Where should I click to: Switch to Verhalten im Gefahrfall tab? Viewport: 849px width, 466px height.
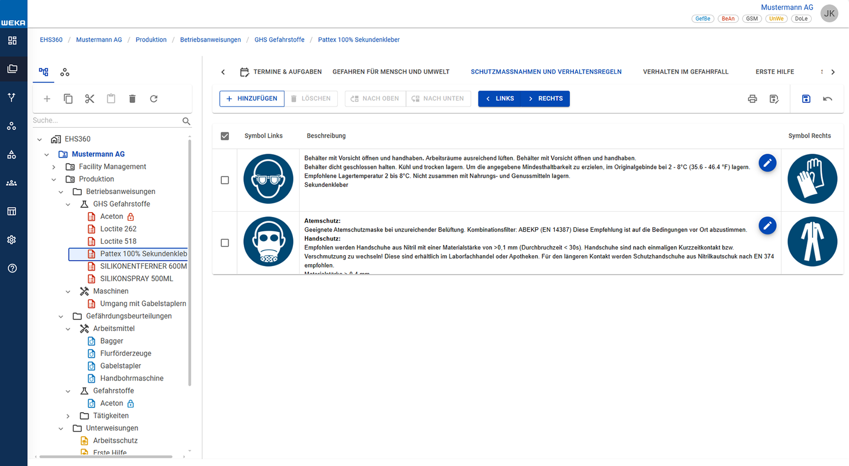coord(685,72)
